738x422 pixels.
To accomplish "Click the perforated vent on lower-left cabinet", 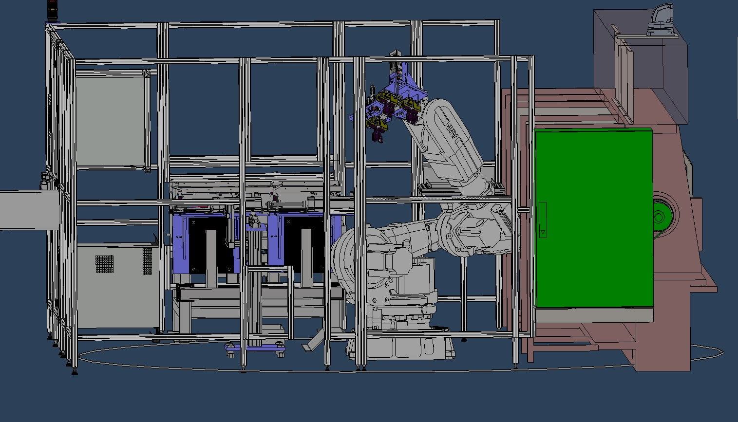I will (104, 264).
